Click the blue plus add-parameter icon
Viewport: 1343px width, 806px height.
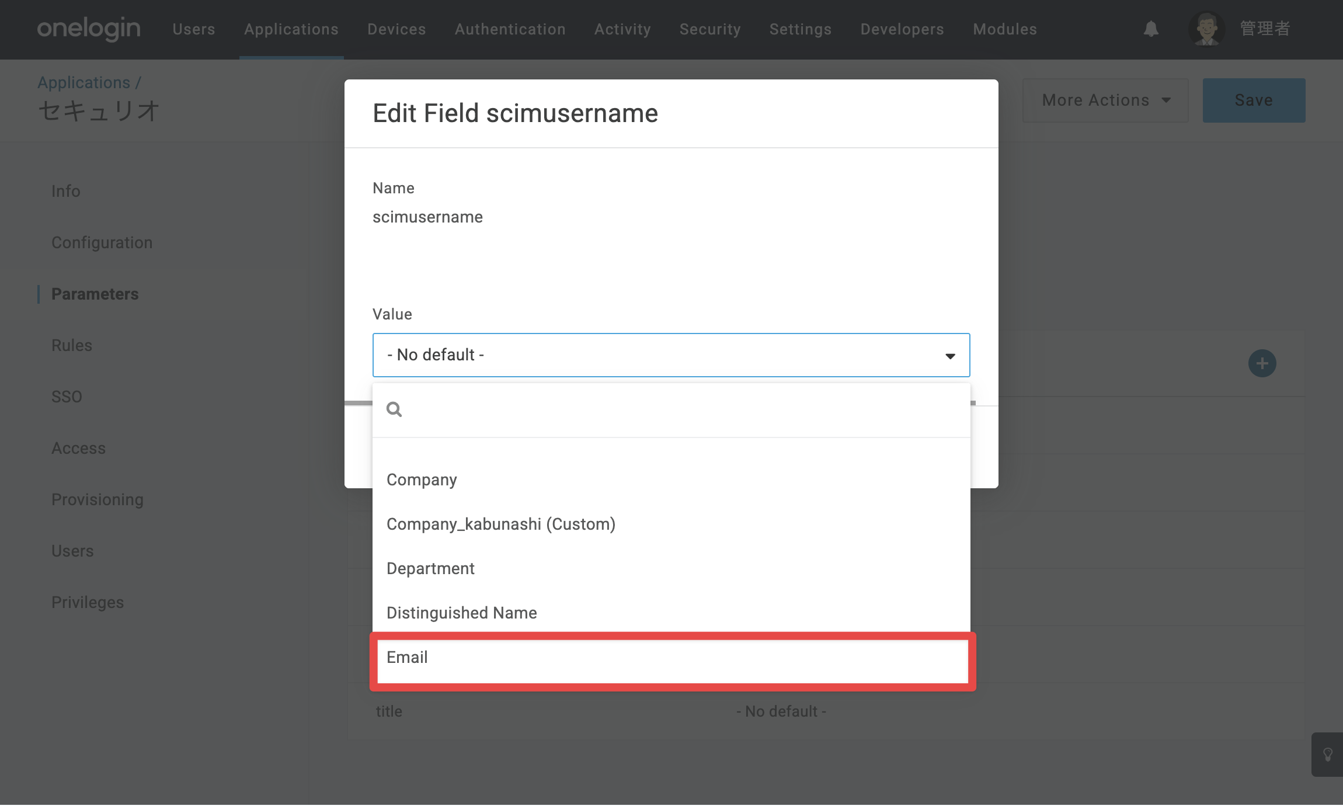click(1262, 363)
